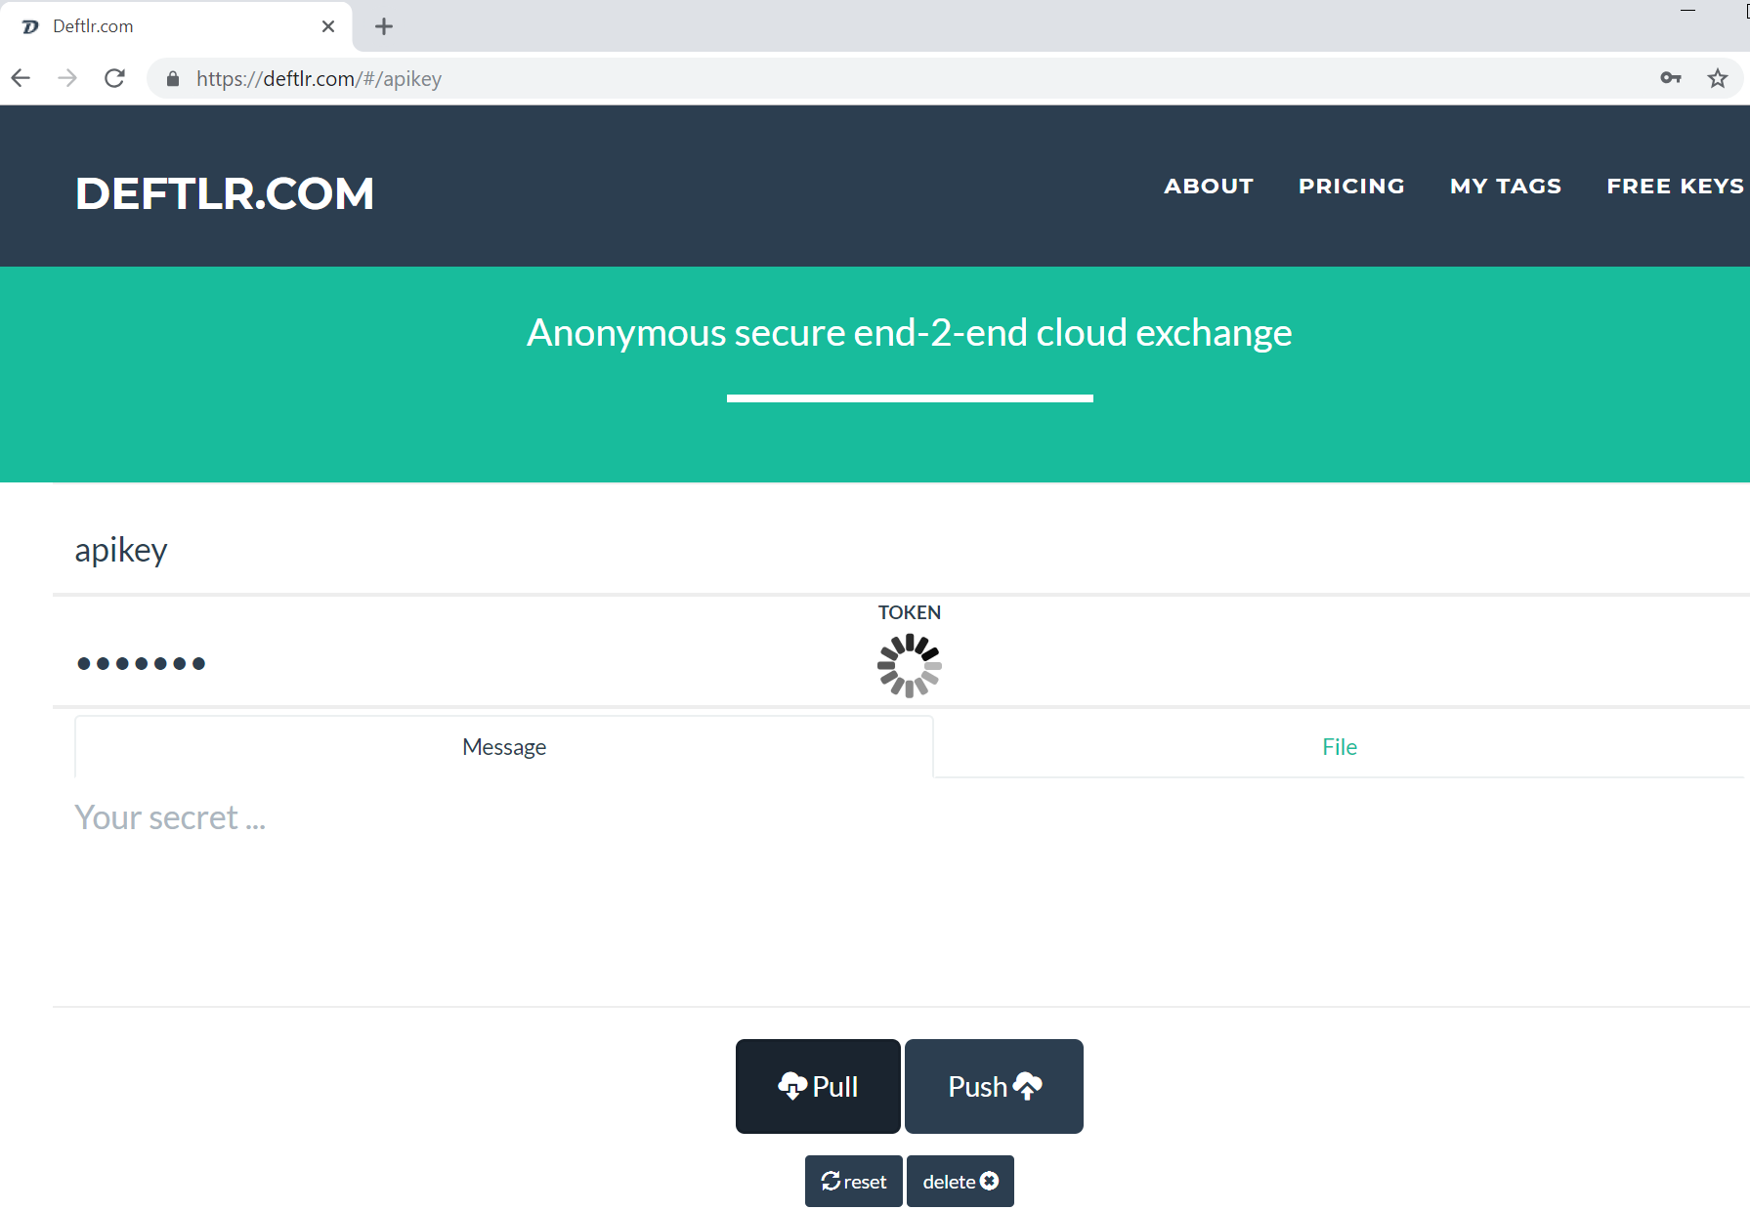Viewport: 1750px width, 1210px height.
Task: Bookmark this page with the star icon
Action: [x=1718, y=78]
